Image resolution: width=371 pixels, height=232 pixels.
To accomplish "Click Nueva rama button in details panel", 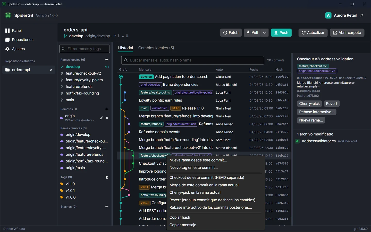I will click(311, 120).
